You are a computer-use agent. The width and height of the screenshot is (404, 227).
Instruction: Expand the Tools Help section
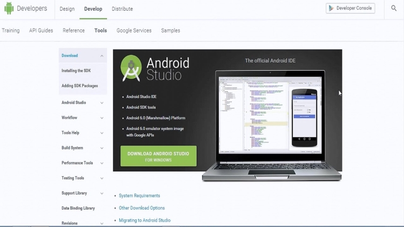point(102,133)
